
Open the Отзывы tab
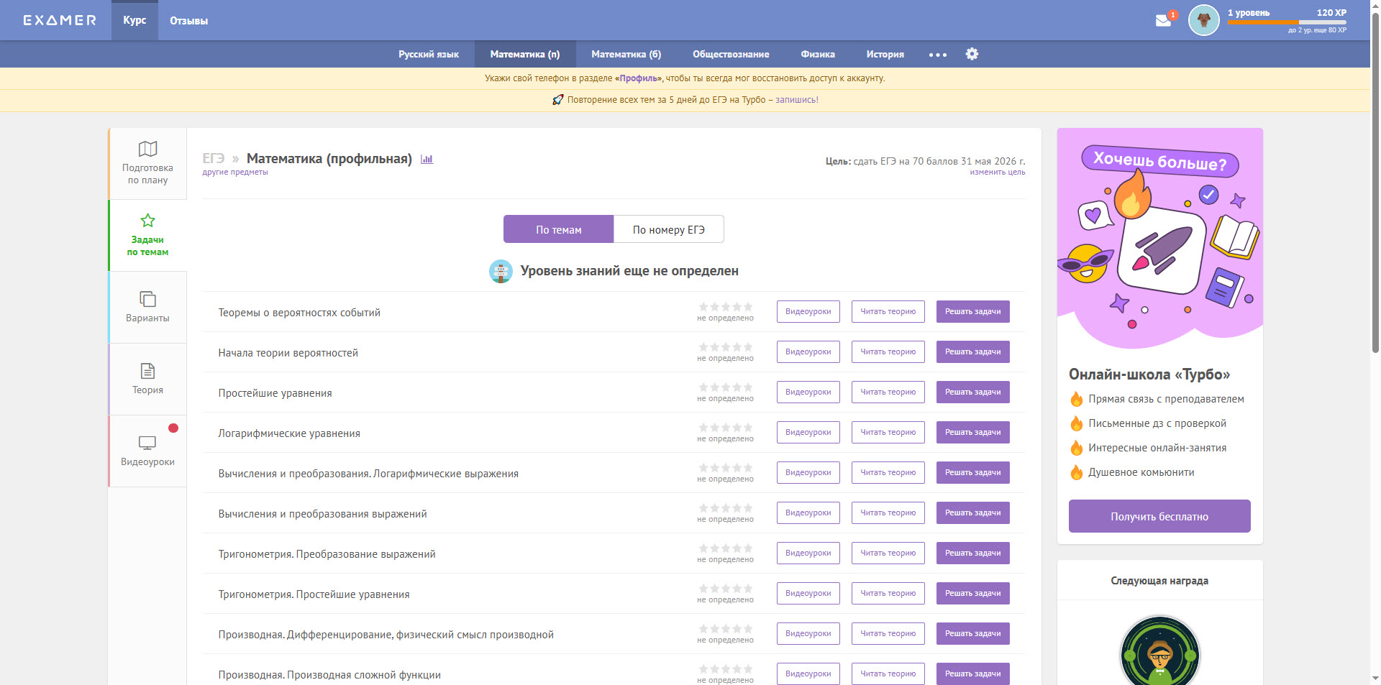pos(188,21)
